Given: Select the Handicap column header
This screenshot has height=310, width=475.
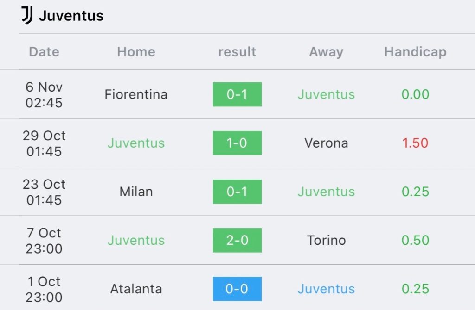Looking at the screenshot, I should [x=415, y=52].
